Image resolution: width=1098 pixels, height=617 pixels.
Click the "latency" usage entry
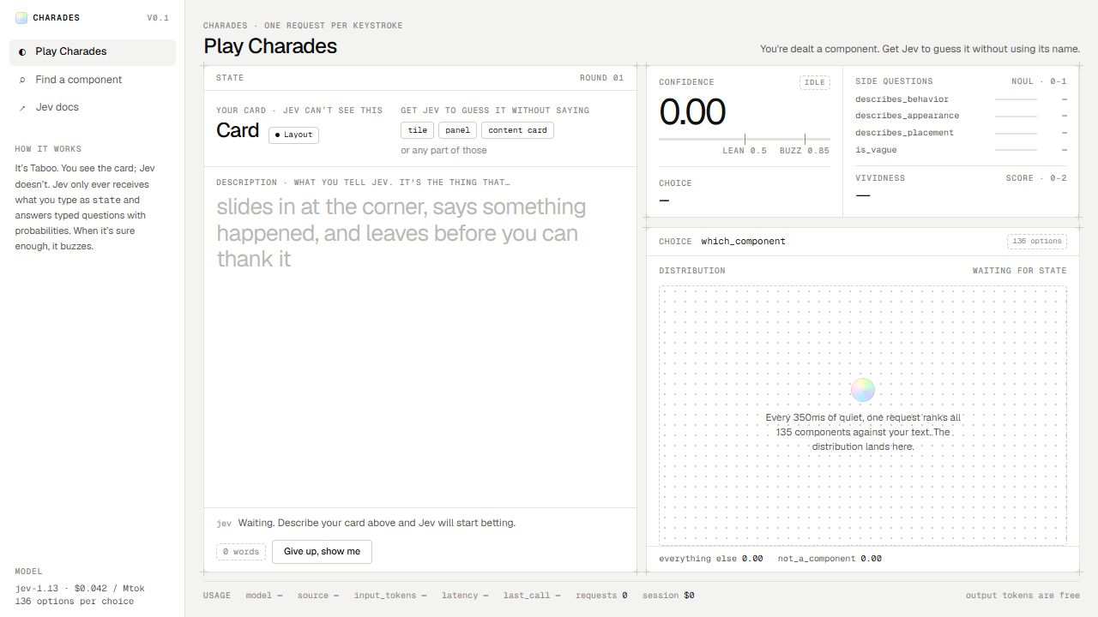(x=465, y=596)
